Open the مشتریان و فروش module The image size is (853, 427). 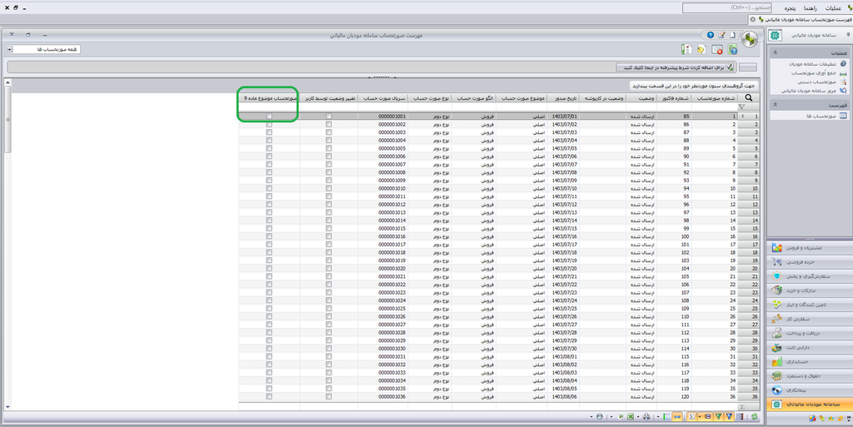pyautogui.click(x=810, y=248)
